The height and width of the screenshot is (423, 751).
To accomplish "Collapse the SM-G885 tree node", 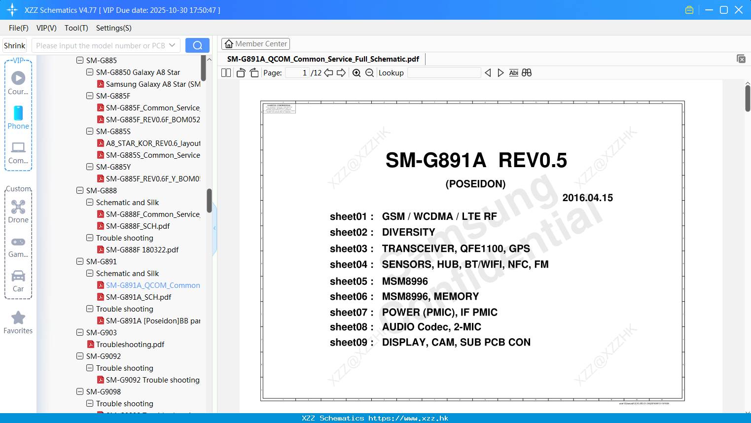I will click(x=80, y=60).
